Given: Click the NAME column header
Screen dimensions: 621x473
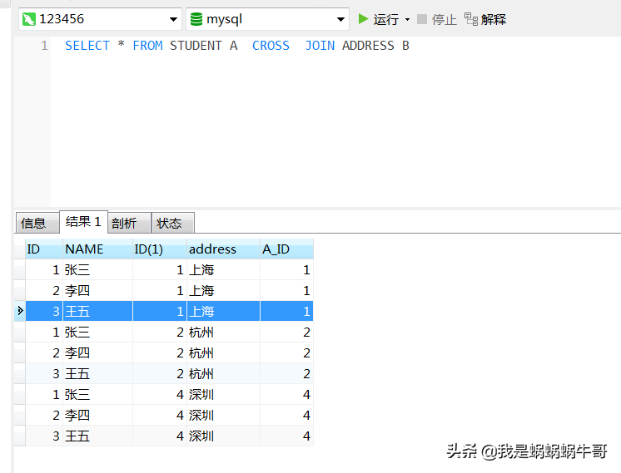Looking at the screenshot, I should (97, 249).
